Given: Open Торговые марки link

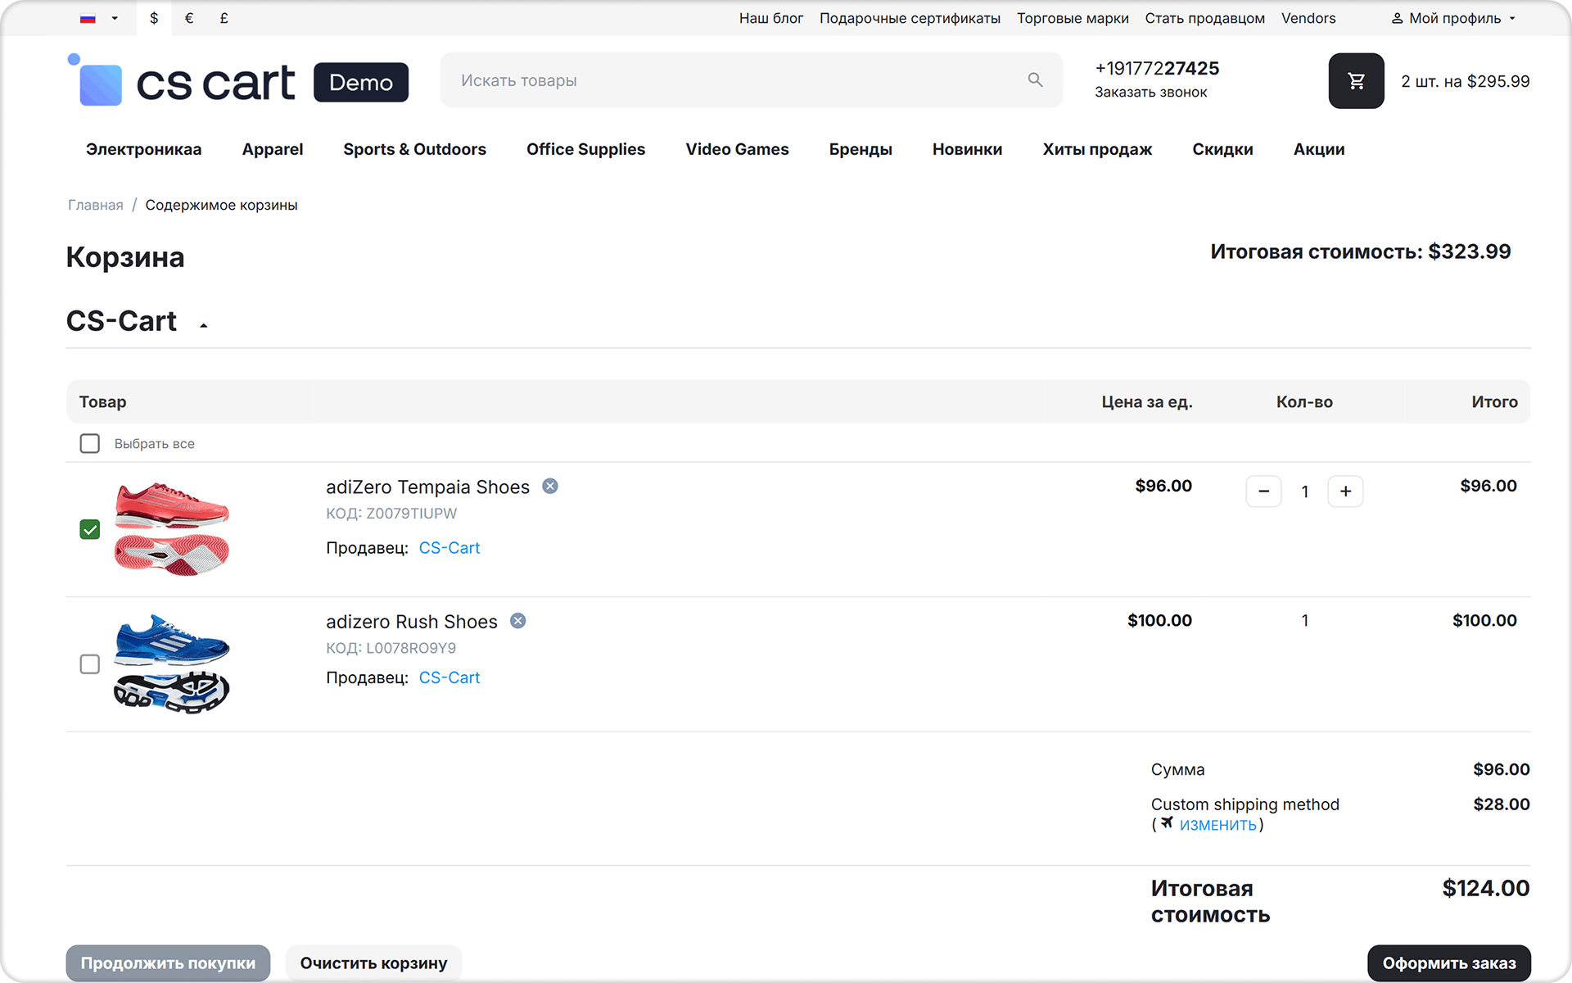Looking at the screenshot, I should [x=1073, y=18].
